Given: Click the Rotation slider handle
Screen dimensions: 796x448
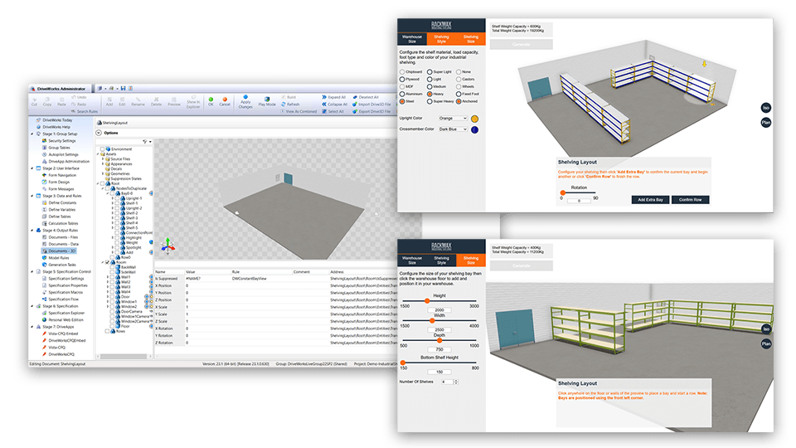Looking at the screenshot, I should pos(563,192).
